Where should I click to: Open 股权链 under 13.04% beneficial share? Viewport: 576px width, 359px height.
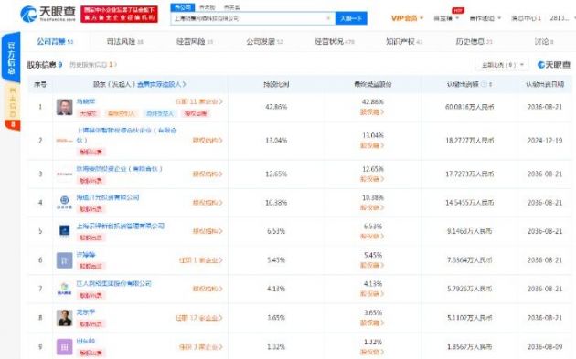coord(372,145)
